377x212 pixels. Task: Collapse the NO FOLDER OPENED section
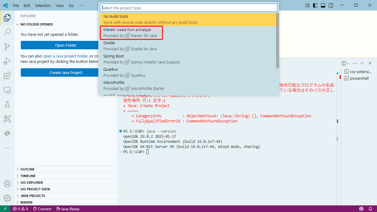(66, 24)
